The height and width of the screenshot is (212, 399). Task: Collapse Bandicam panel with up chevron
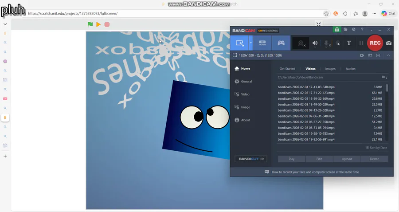(388, 55)
